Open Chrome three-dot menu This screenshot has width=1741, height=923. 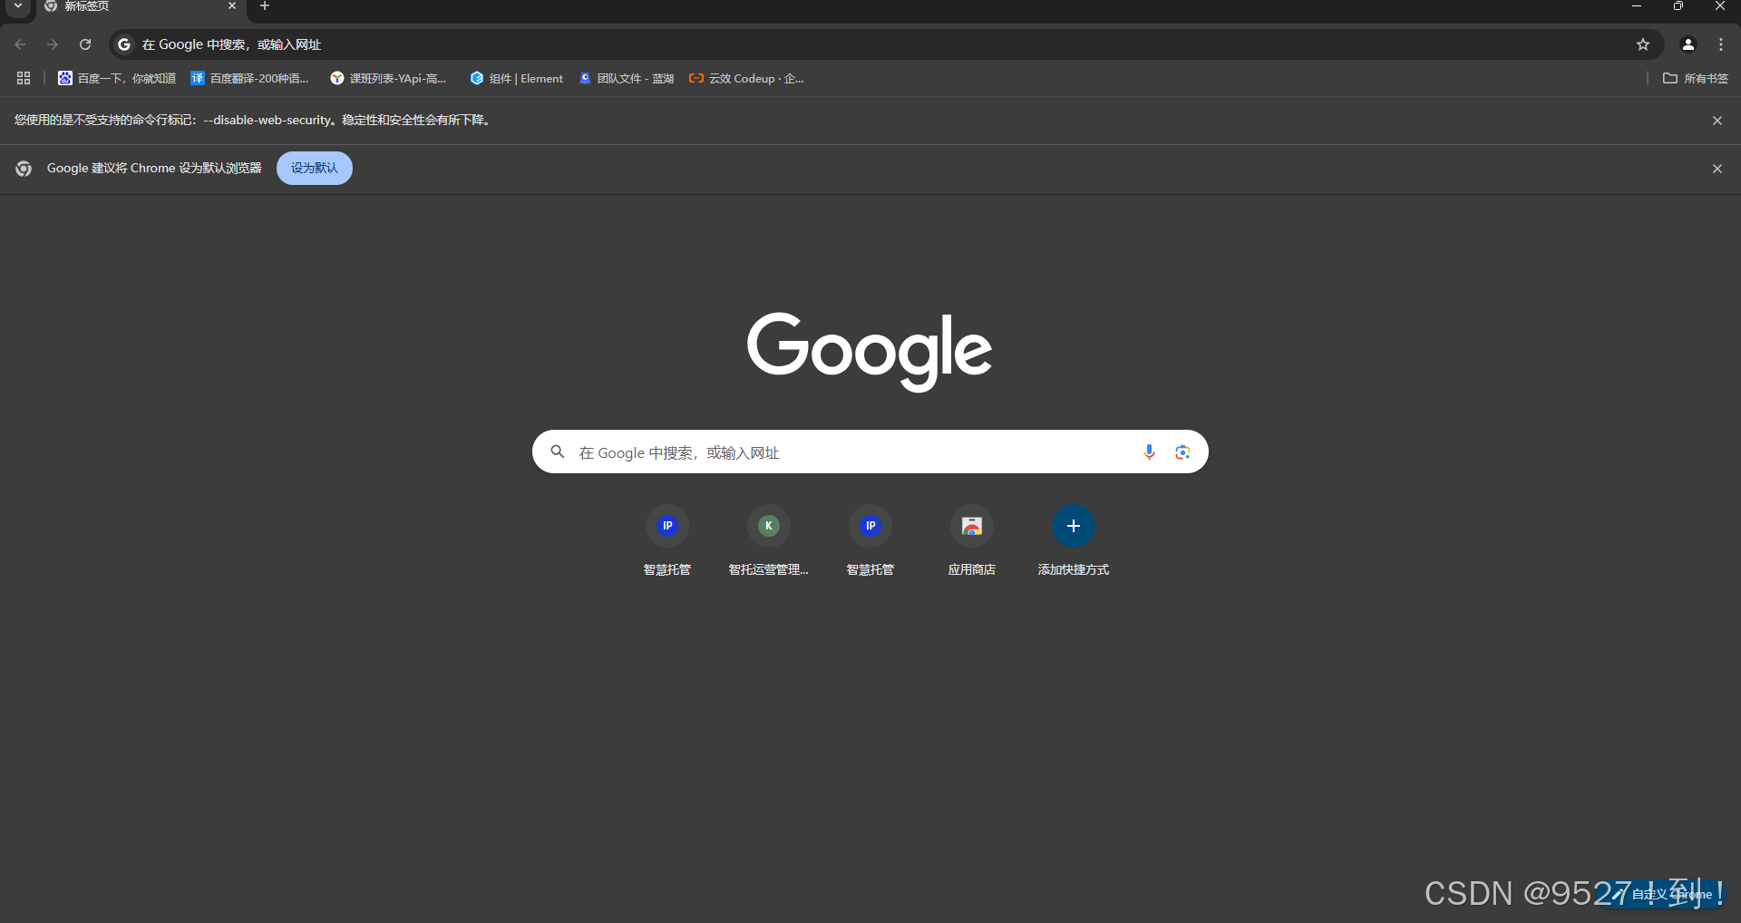pos(1721,44)
